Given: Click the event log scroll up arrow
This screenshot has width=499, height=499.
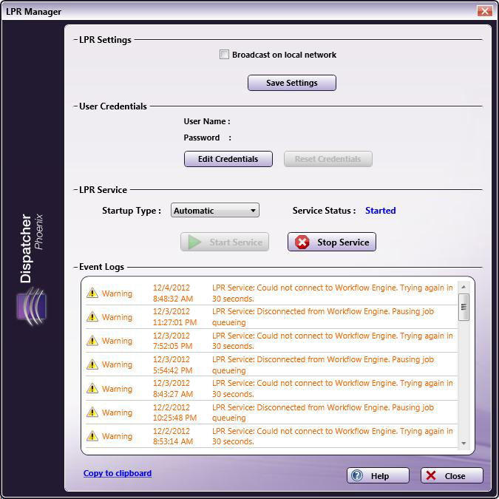Looking at the screenshot, I should [x=464, y=287].
